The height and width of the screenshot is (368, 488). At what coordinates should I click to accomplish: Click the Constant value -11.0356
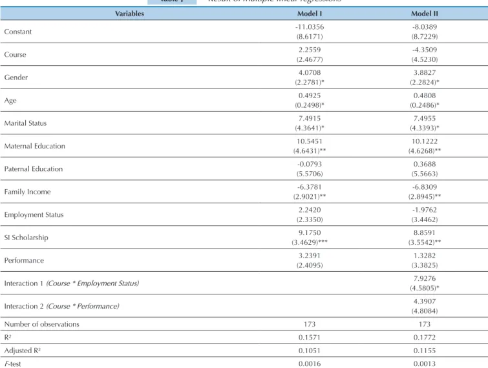coord(310,27)
